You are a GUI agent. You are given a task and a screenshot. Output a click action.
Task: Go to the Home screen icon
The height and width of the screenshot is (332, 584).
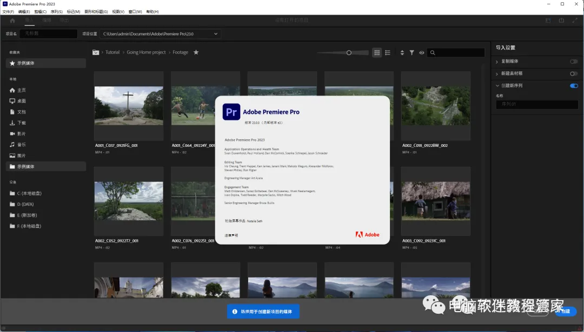(12, 21)
